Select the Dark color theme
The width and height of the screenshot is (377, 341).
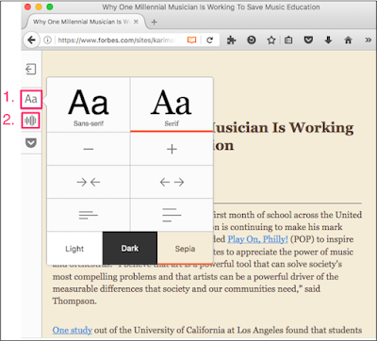pos(130,249)
